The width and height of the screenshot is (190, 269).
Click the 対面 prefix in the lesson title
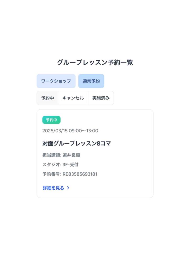pyautogui.click(x=48, y=143)
